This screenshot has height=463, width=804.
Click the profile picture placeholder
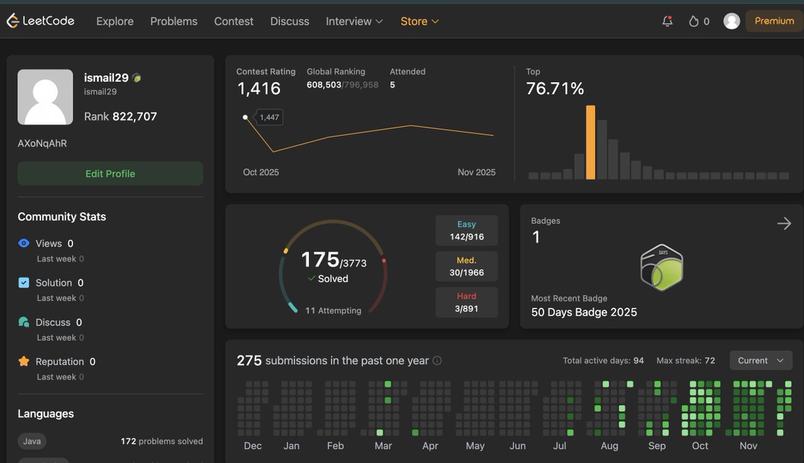46,97
